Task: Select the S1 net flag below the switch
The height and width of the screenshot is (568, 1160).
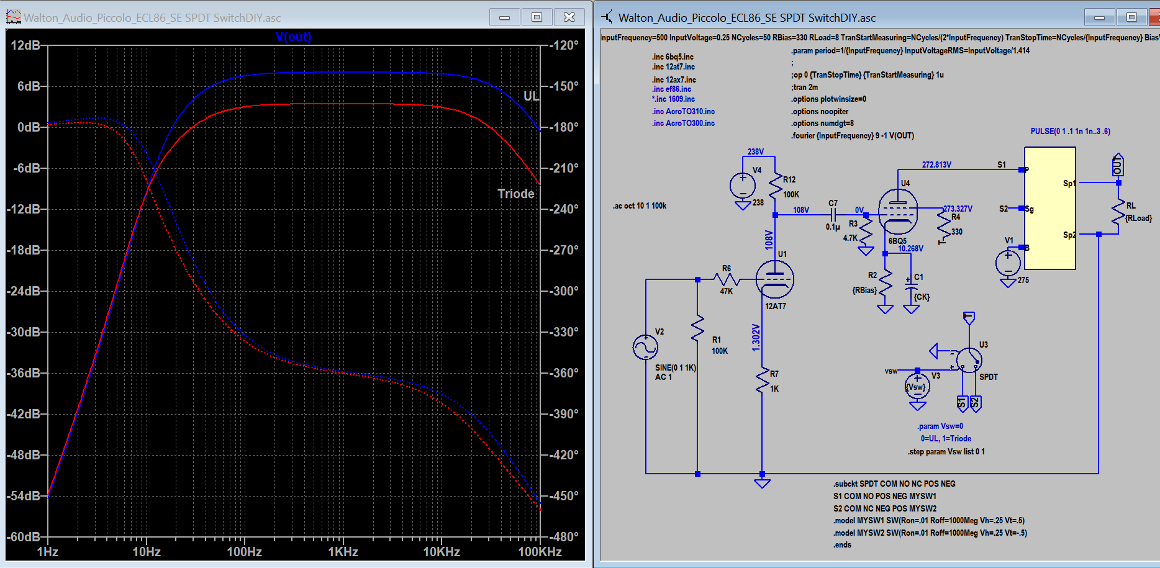Action: point(962,403)
